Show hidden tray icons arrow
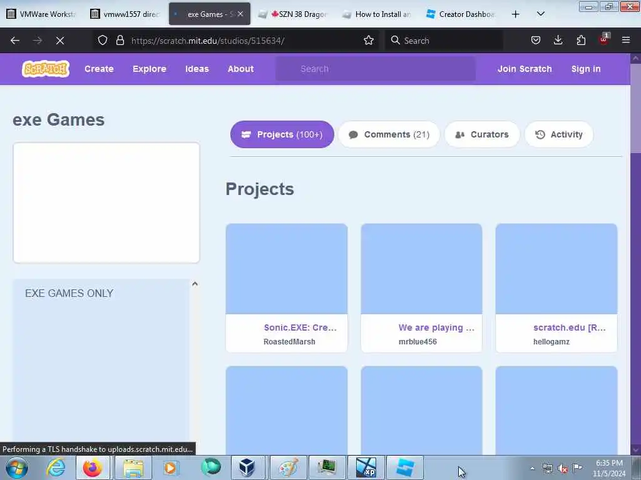The height and width of the screenshot is (480, 641). click(x=533, y=469)
